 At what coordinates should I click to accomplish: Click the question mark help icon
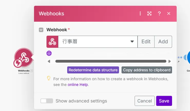[159, 13]
